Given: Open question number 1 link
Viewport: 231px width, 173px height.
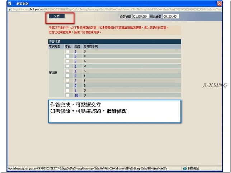Looking at the screenshot, I should [75, 51].
